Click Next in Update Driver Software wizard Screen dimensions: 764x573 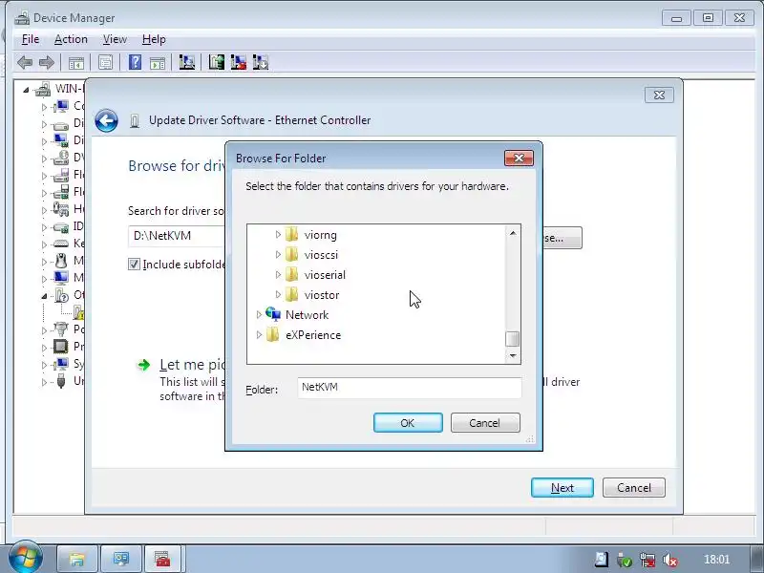pyautogui.click(x=562, y=488)
